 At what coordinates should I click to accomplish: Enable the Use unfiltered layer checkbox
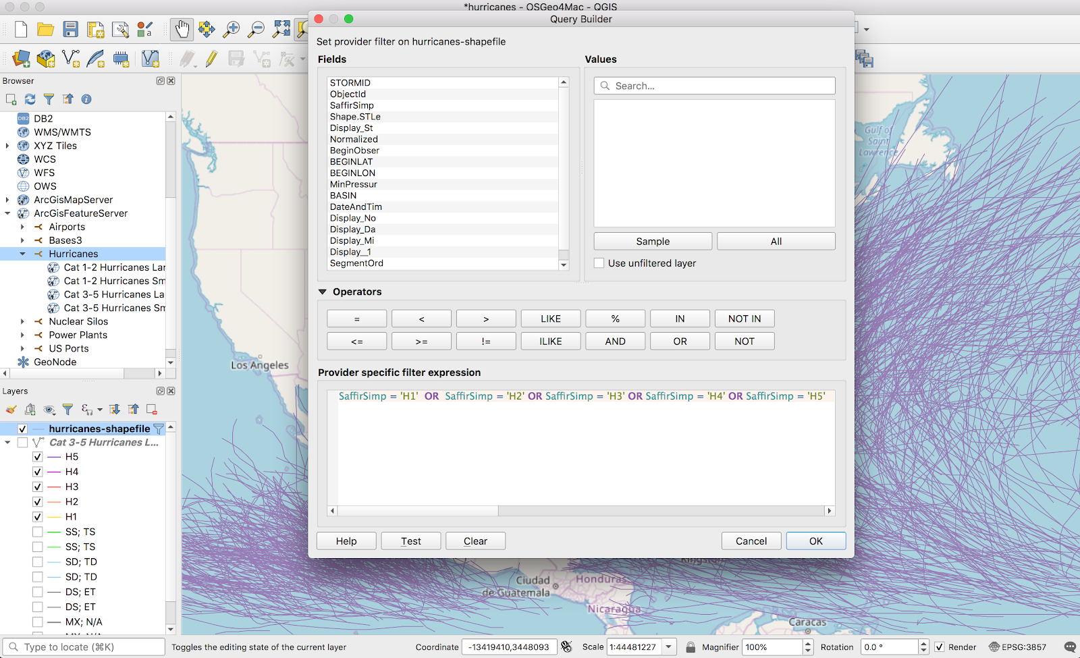click(x=599, y=263)
